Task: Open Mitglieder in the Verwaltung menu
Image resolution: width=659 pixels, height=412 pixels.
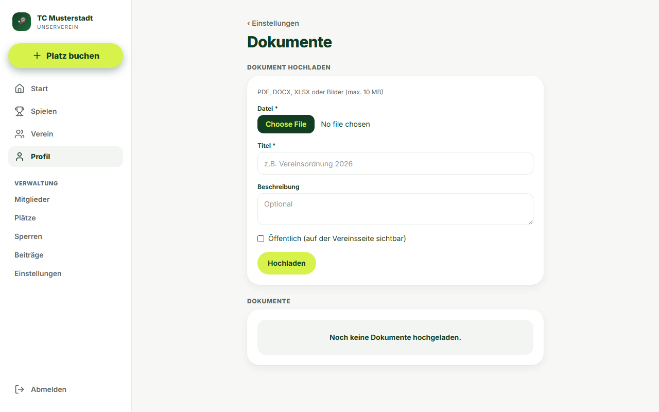Action: click(32, 199)
